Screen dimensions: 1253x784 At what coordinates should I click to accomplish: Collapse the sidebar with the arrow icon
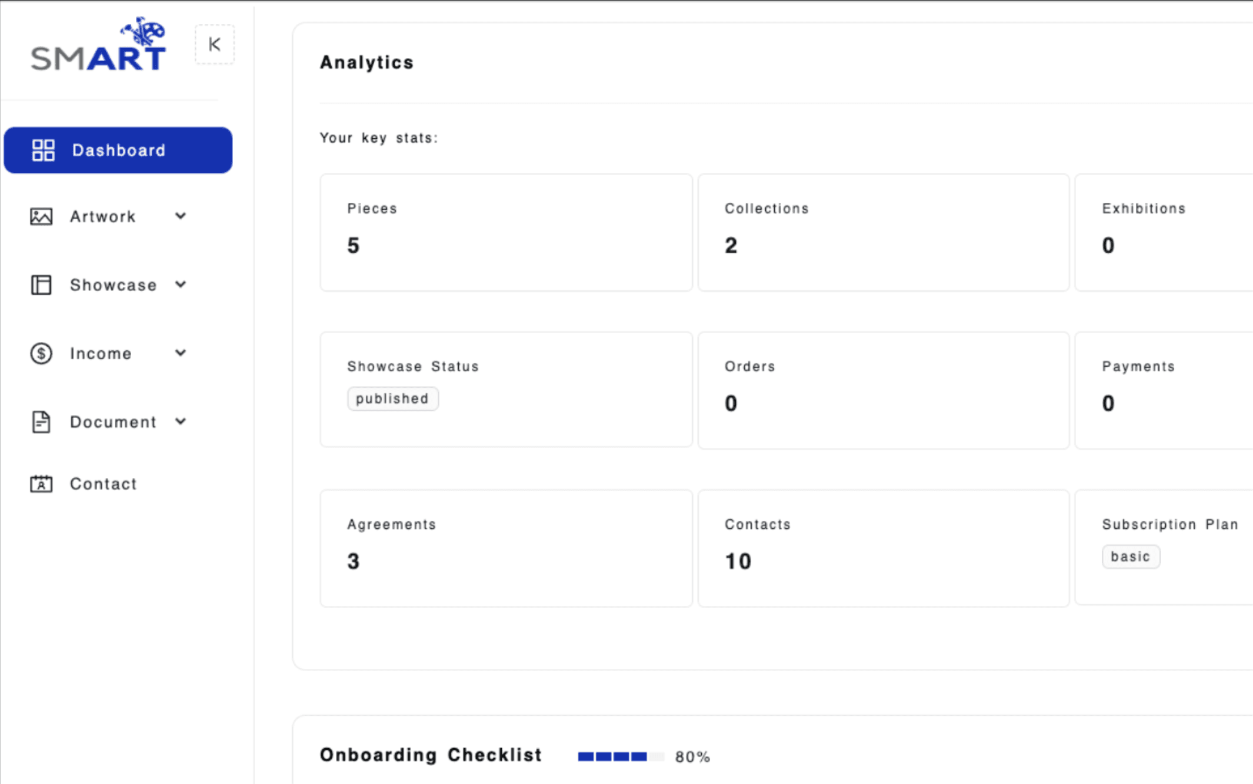pos(215,45)
